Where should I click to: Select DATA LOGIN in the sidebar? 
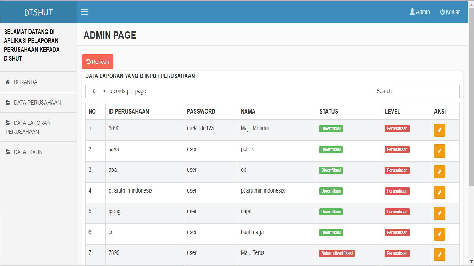28,152
